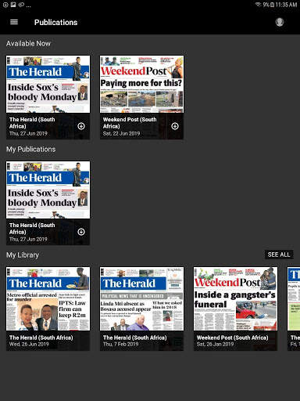
Task: Select 'Weekend Post (South Africa)' title in My Library
Action: (232, 338)
